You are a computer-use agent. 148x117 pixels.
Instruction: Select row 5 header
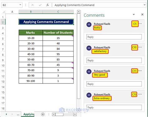point(3,39)
